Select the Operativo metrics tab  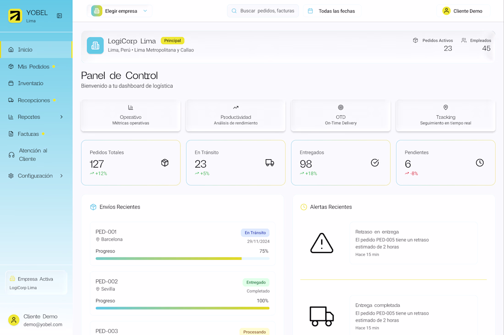click(131, 116)
